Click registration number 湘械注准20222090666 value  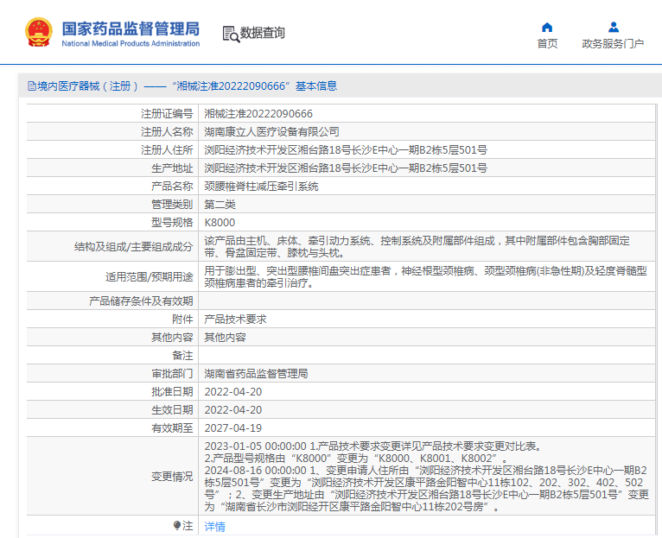point(258,113)
